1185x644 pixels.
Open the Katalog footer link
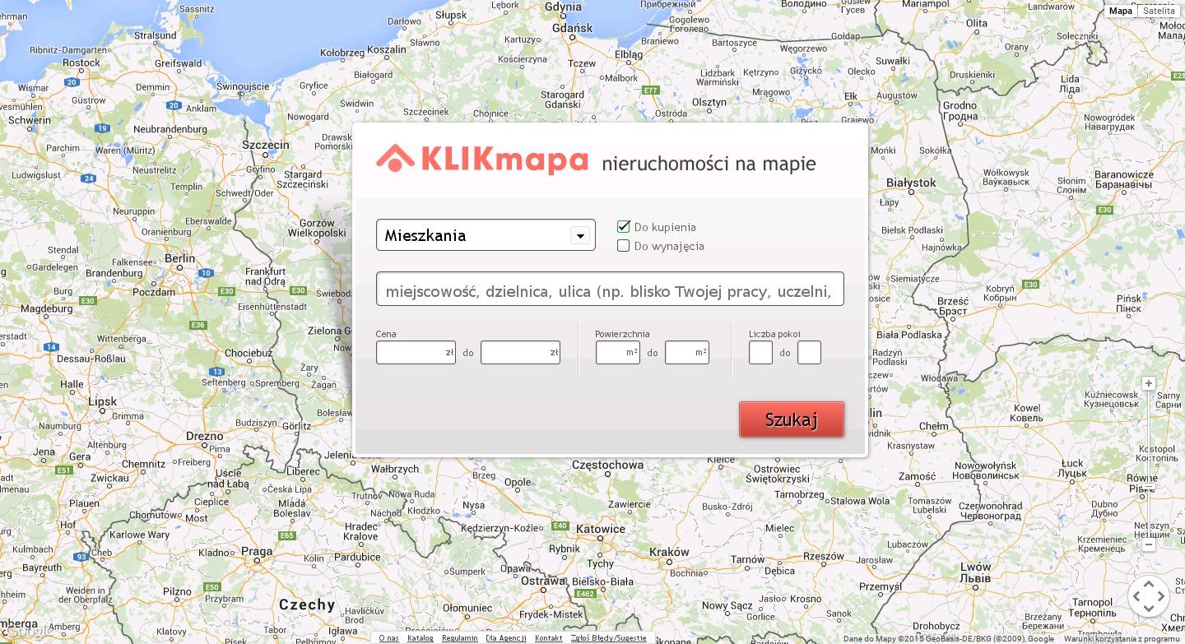click(421, 638)
